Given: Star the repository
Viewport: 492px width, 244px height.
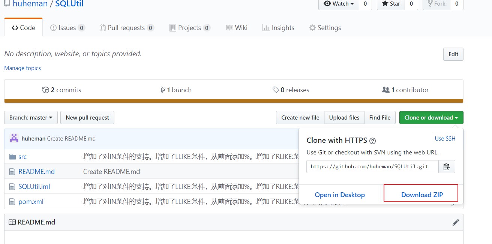Looking at the screenshot, I should click(x=391, y=4).
